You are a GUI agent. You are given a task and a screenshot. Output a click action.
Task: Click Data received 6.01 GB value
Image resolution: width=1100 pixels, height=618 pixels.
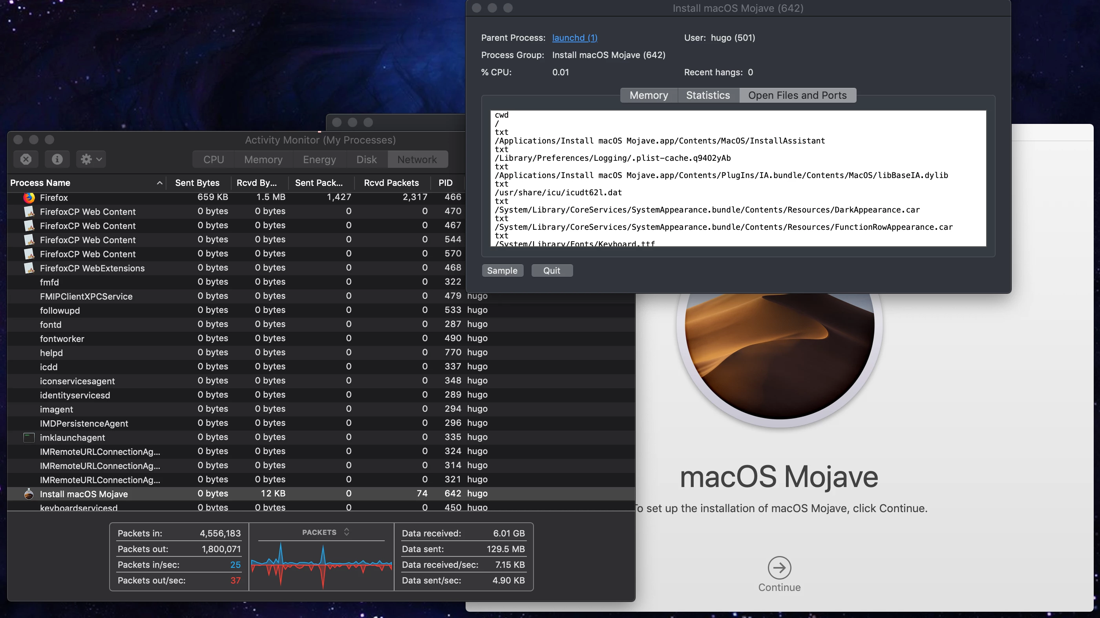click(508, 533)
